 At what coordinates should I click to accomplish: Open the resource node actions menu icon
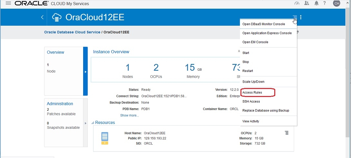click(x=287, y=133)
